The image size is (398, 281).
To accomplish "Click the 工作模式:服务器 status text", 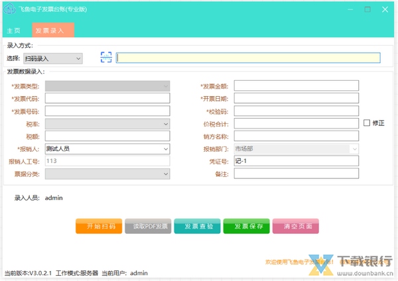I will pyautogui.click(x=77, y=273).
